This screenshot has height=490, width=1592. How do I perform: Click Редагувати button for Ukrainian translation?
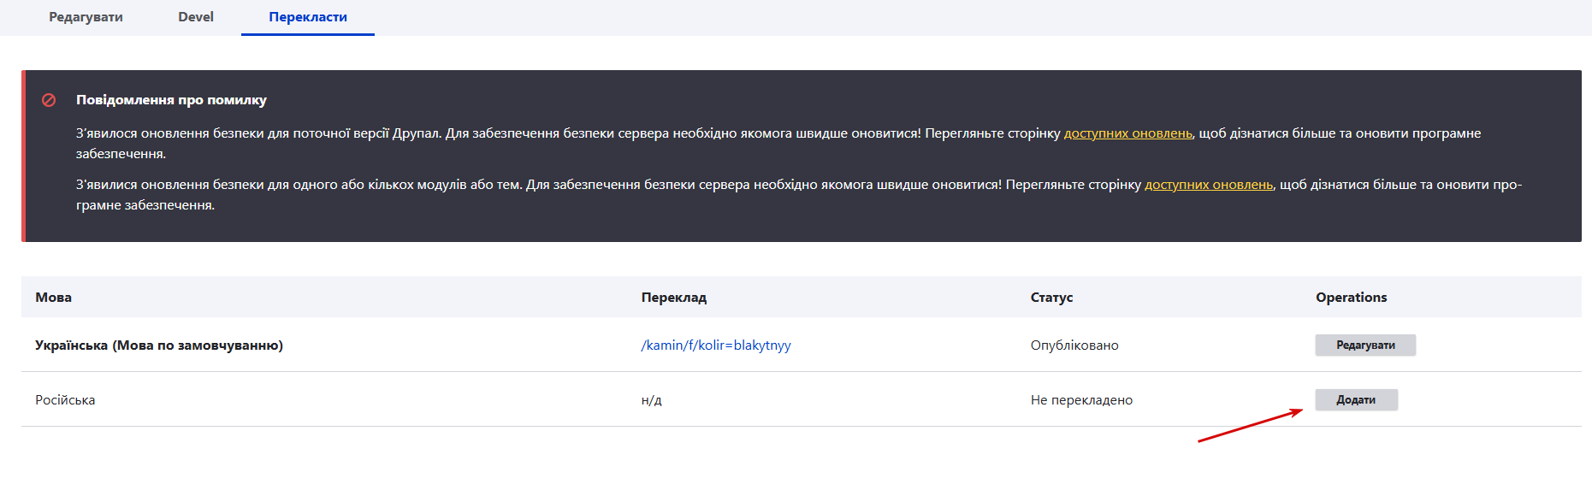tap(1365, 345)
